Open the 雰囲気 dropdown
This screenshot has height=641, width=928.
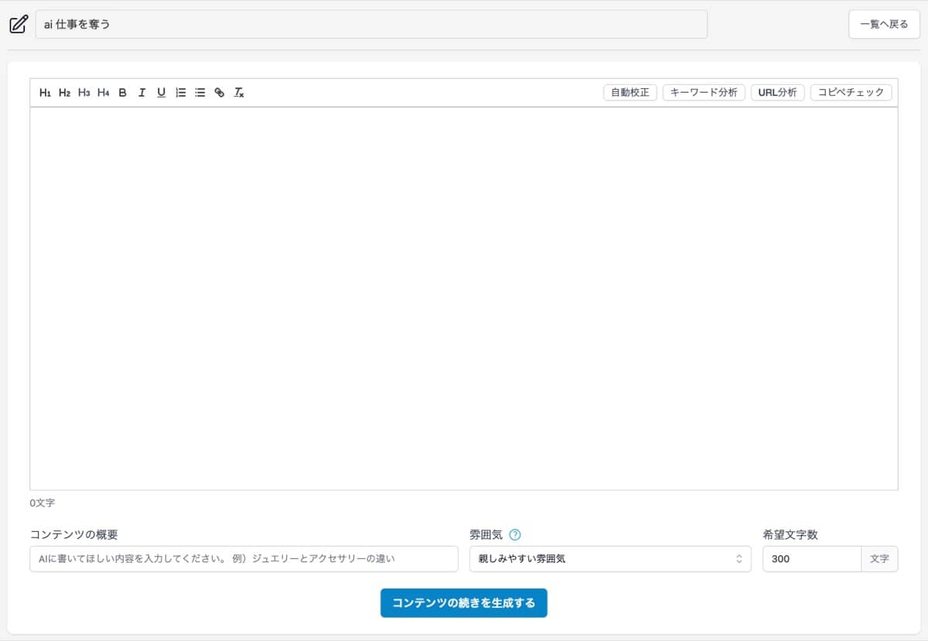(611, 558)
